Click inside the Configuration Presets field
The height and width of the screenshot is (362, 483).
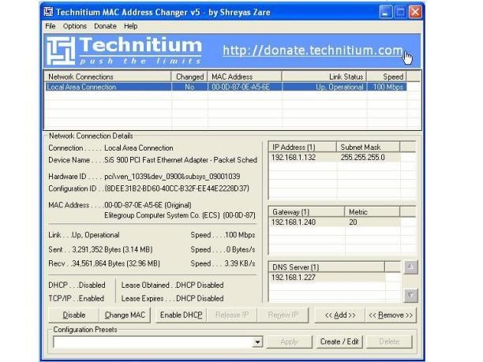[153, 341]
